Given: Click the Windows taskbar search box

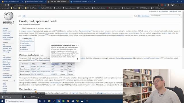Looking at the screenshot, I should tap(21, 101).
